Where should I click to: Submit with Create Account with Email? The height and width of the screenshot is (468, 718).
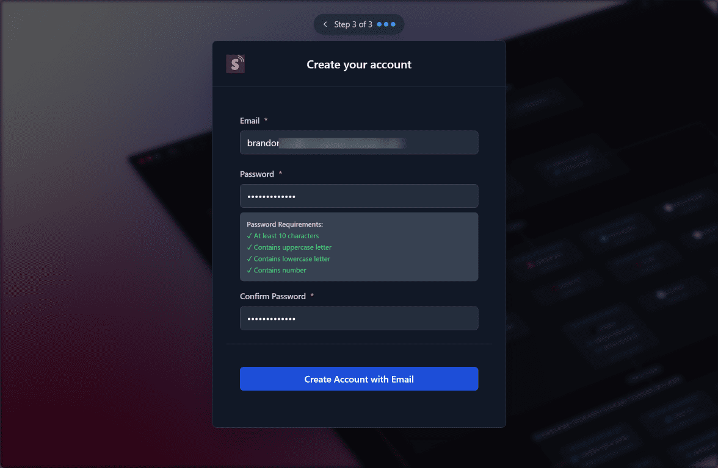point(359,379)
